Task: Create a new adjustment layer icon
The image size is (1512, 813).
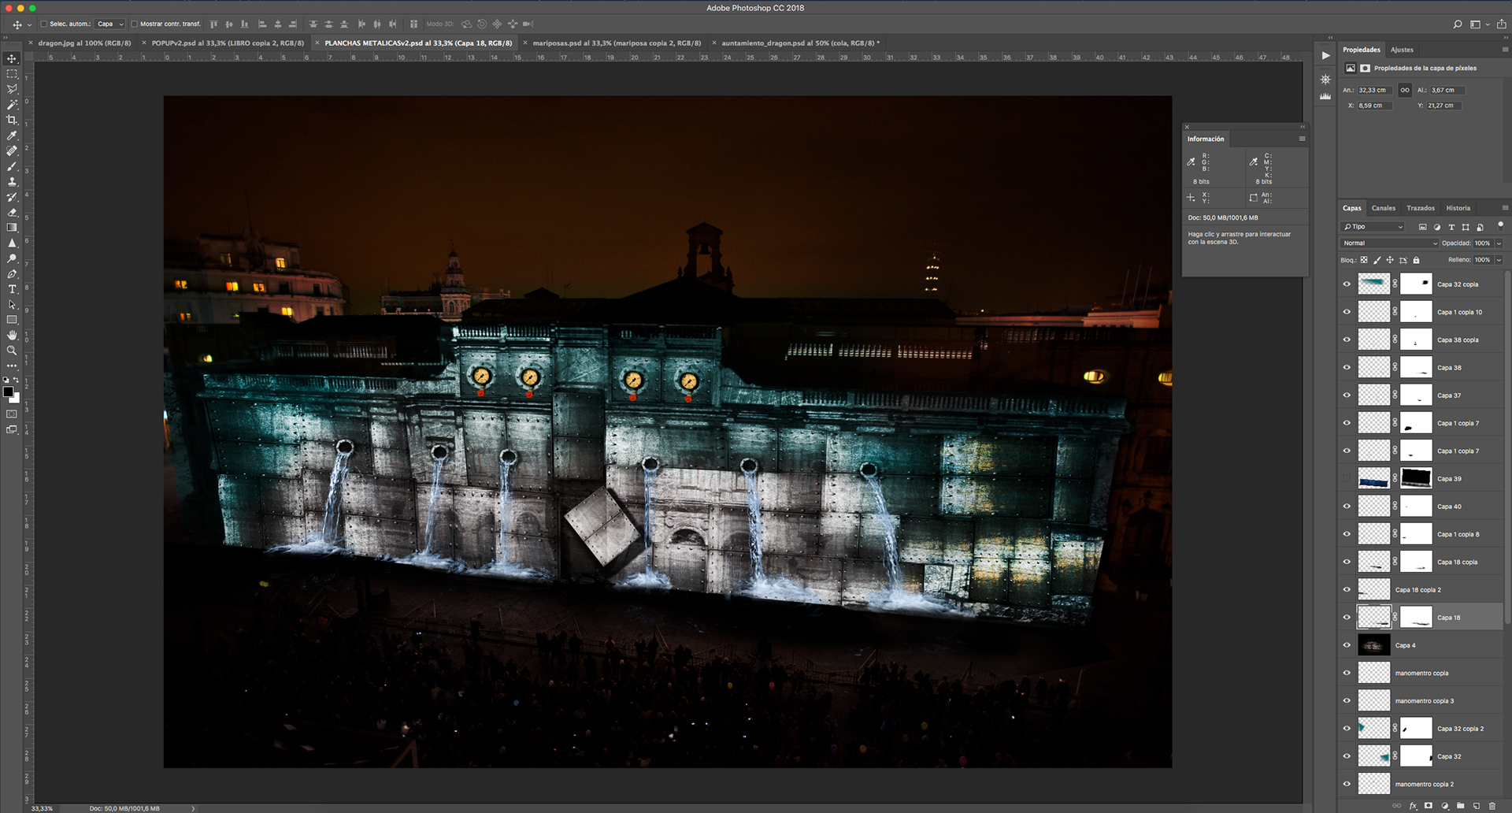Action: tap(1445, 806)
